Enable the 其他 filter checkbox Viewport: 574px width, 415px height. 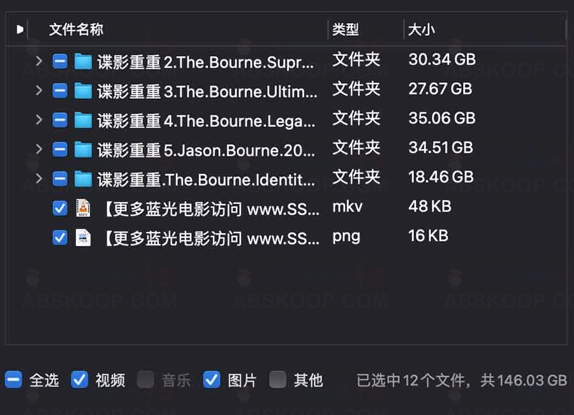coord(278,379)
